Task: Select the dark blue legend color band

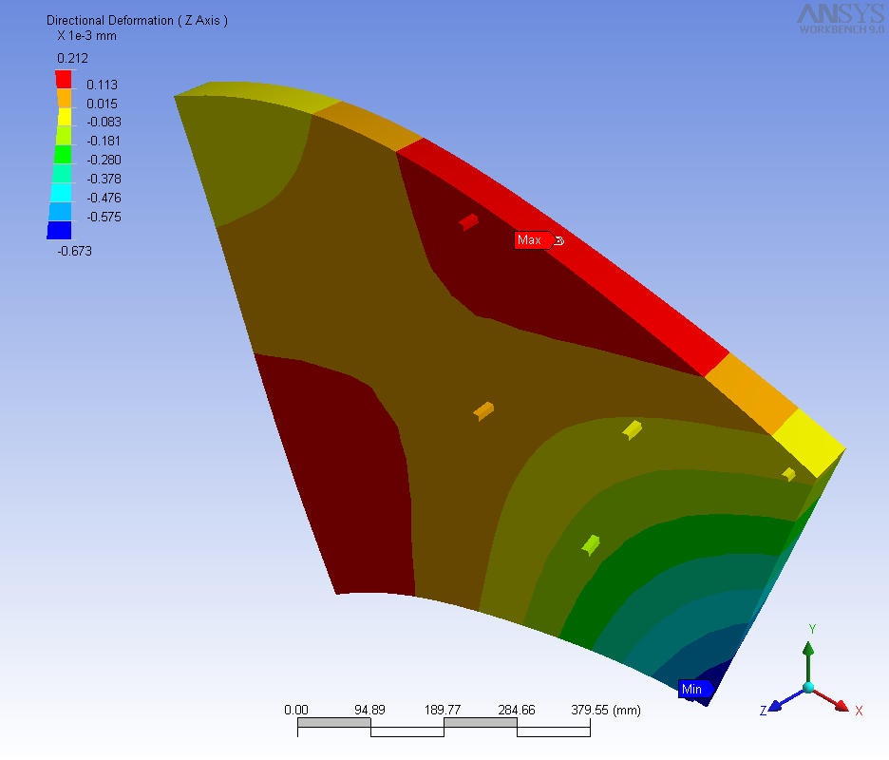Action: click(60, 230)
